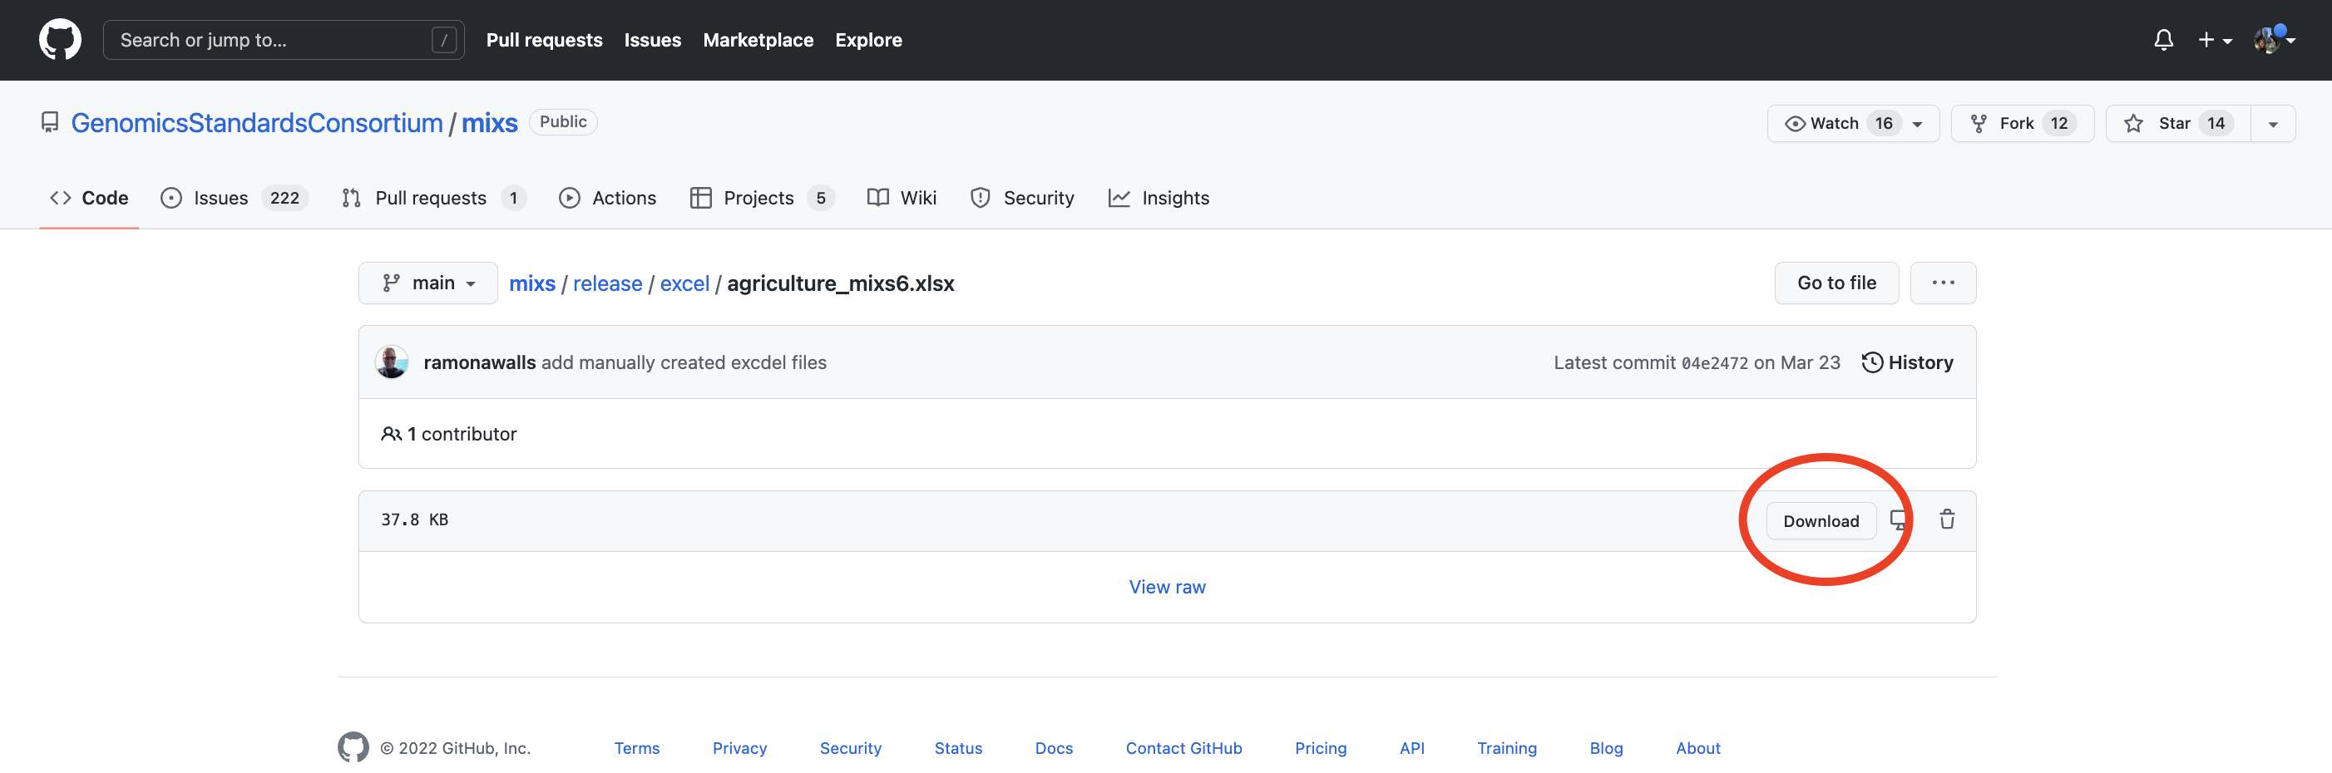Click the trash delete file icon

pyautogui.click(x=1946, y=519)
